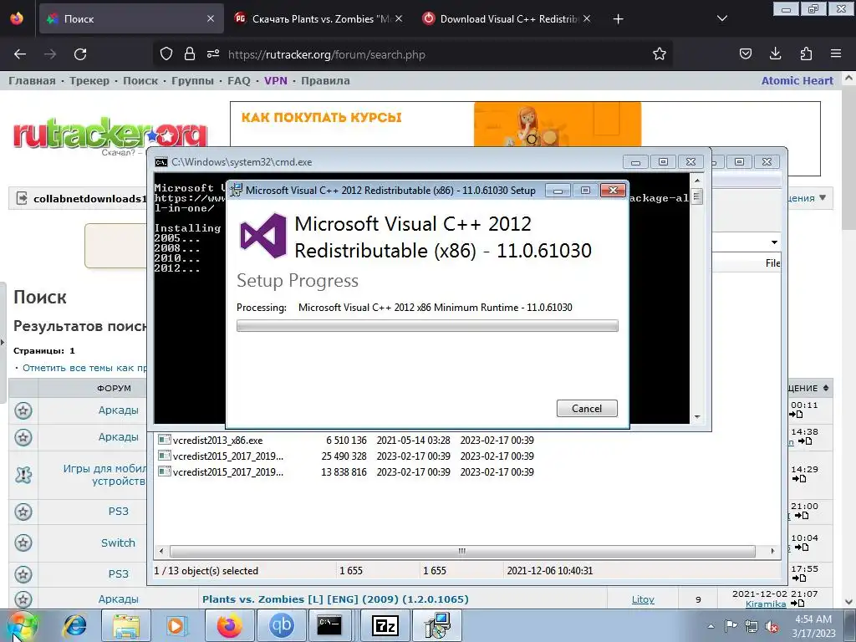The height and width of the screenshot is (642, 856).
Task: Switch to the cmd window in the taskbar
Action: [329, 625]
